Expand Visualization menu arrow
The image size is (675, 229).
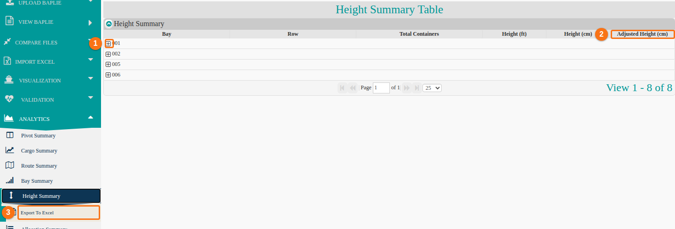(x=90, y=78)
